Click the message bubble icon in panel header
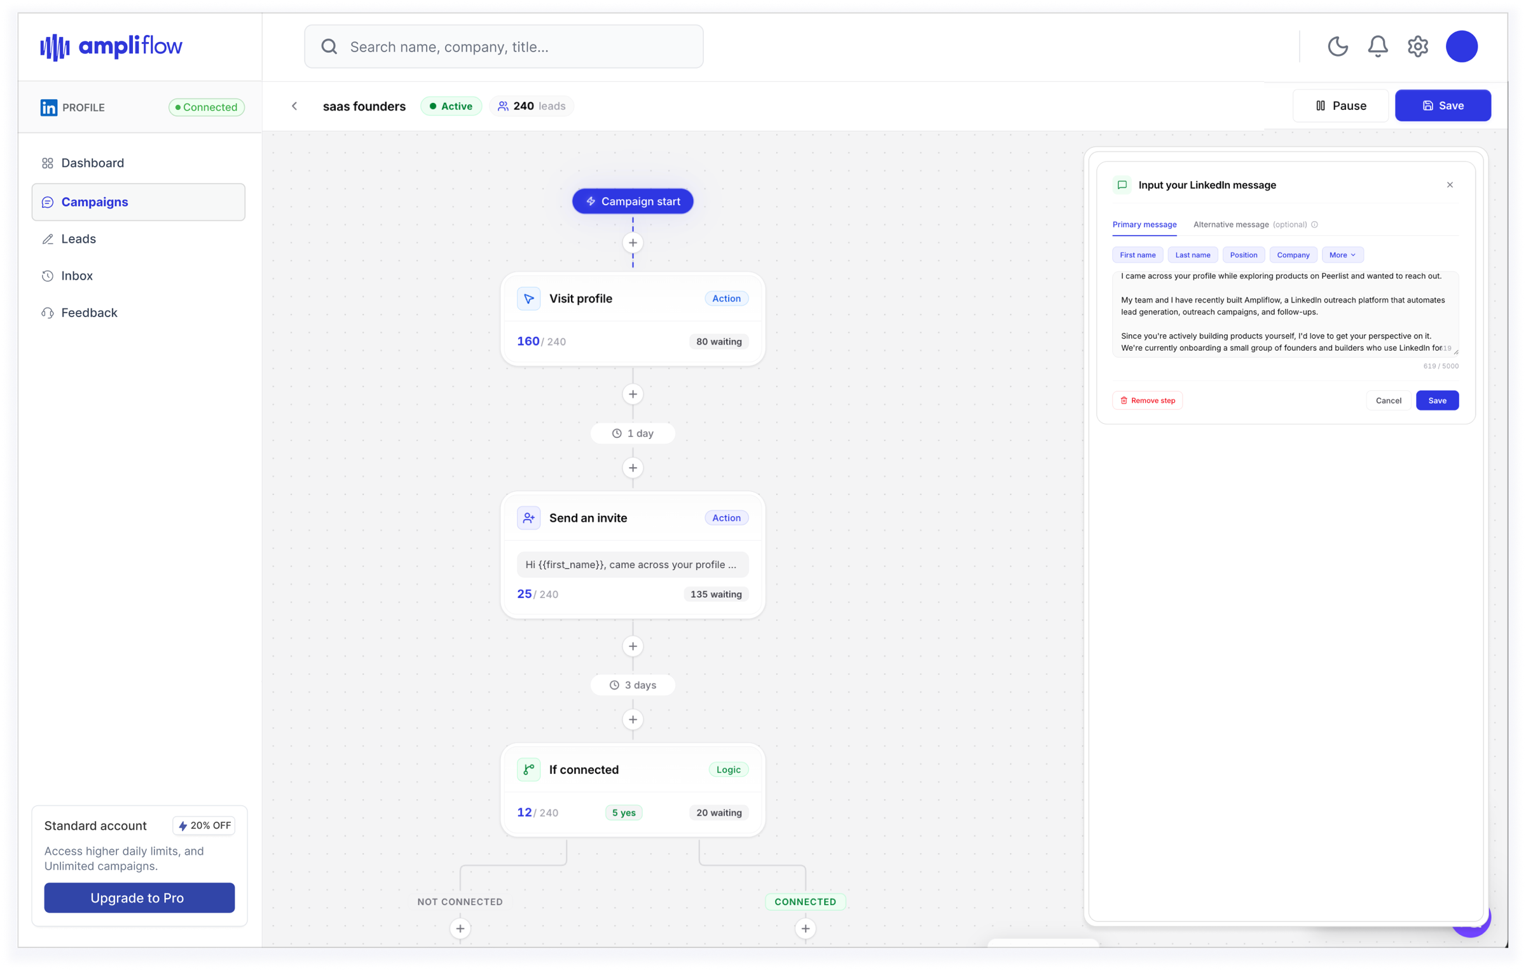 tap(1122, 185)
